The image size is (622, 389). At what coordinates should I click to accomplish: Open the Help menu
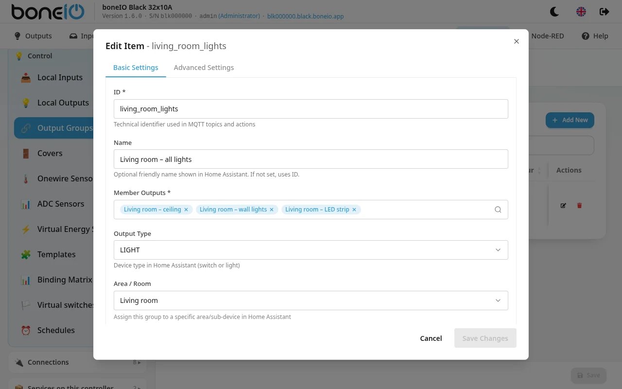(595, 36)
